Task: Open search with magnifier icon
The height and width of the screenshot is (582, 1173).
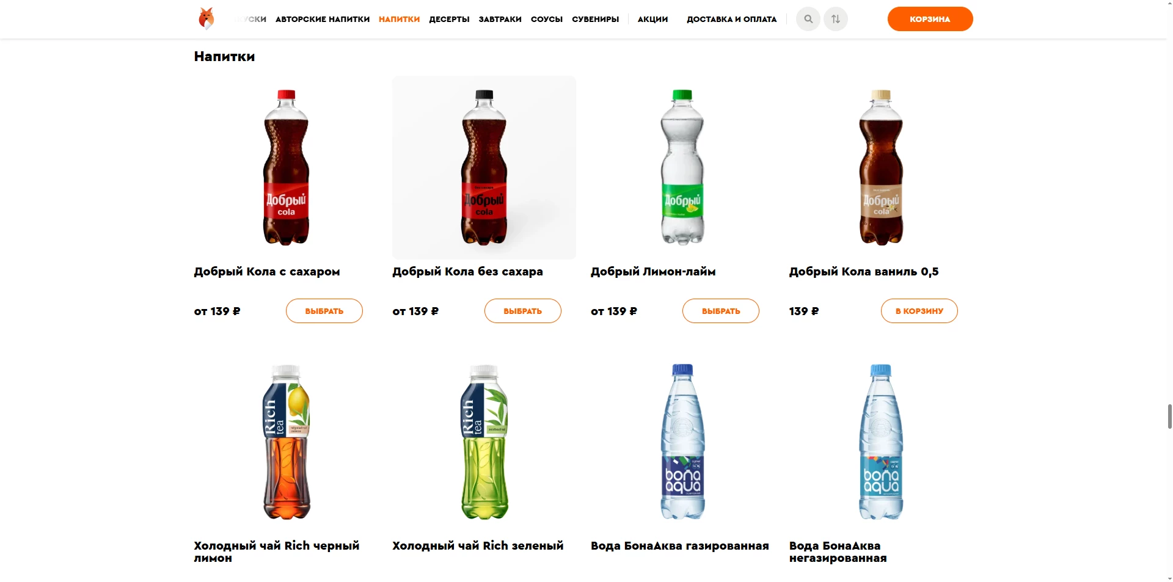Action: pos(808,19)
